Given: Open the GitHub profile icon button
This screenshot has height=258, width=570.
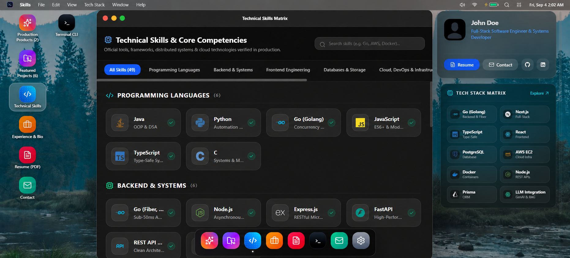Looking at the screenshot, I should click(527, 65).
